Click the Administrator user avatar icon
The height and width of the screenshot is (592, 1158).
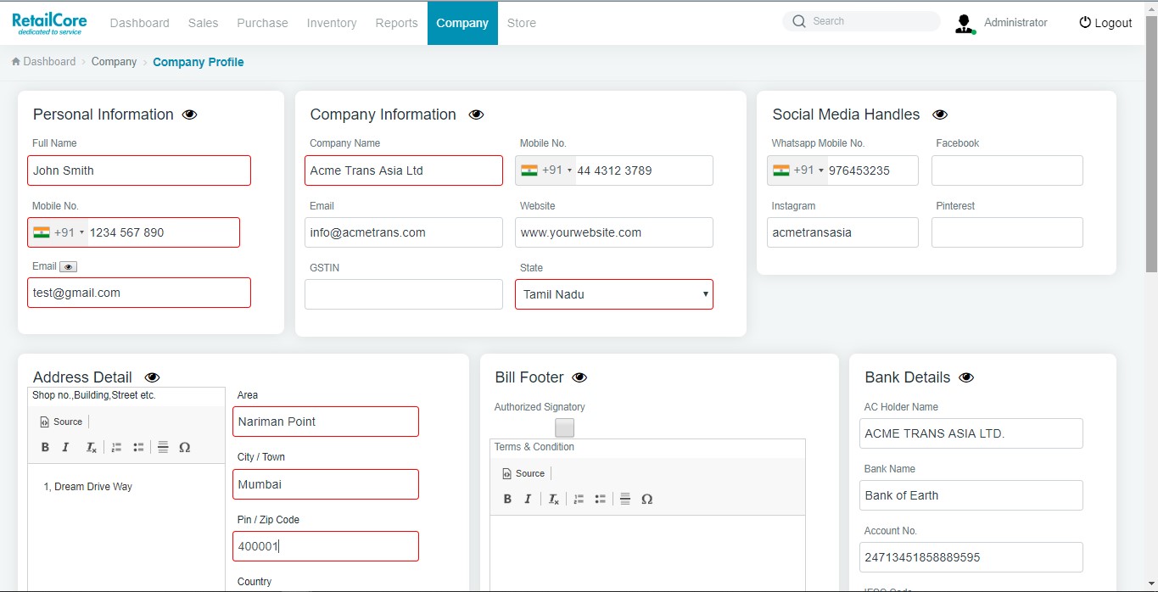click(965, 24)
